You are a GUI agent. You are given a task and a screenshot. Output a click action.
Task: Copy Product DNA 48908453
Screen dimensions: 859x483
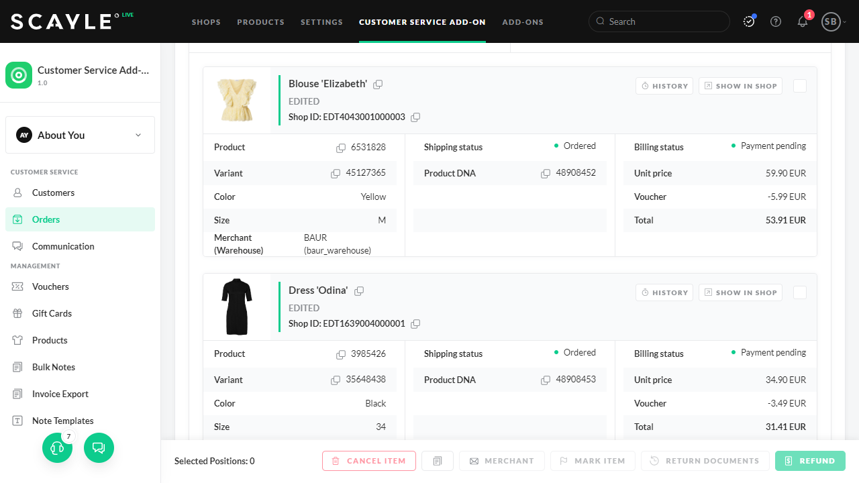[x=546, y=380]
